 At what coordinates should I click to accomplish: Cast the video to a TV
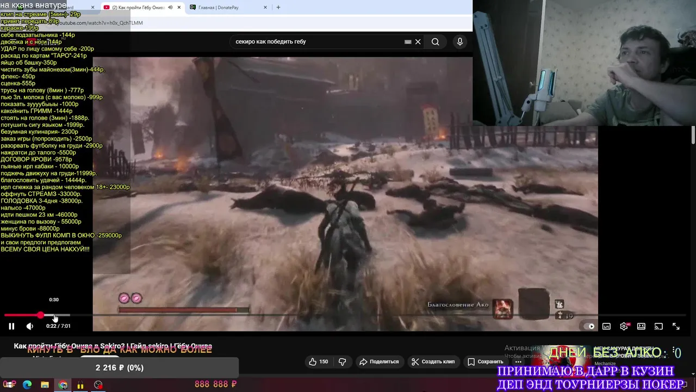click(658, 326)
